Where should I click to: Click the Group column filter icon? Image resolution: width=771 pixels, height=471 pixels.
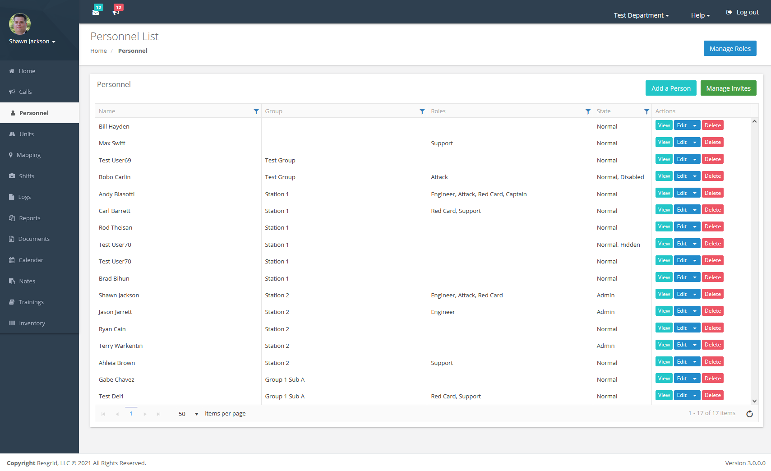click(x=422, y=111)
